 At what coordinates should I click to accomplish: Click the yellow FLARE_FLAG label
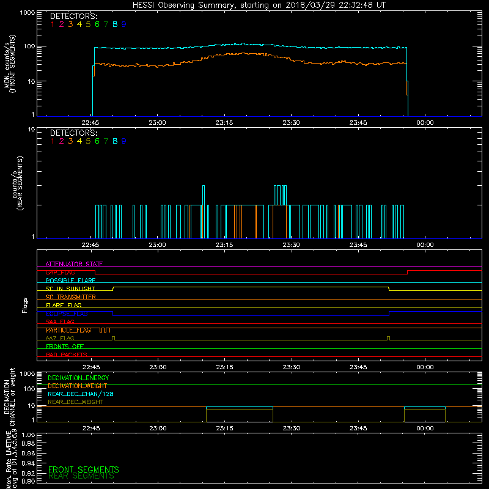pyautogui.click(x=64, y=305)
